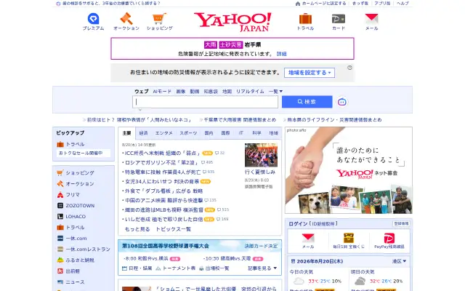This screenshot has width=465, height=291.
Task: Click the festival news photo thumbnail
Action: (x=261, y=155)
